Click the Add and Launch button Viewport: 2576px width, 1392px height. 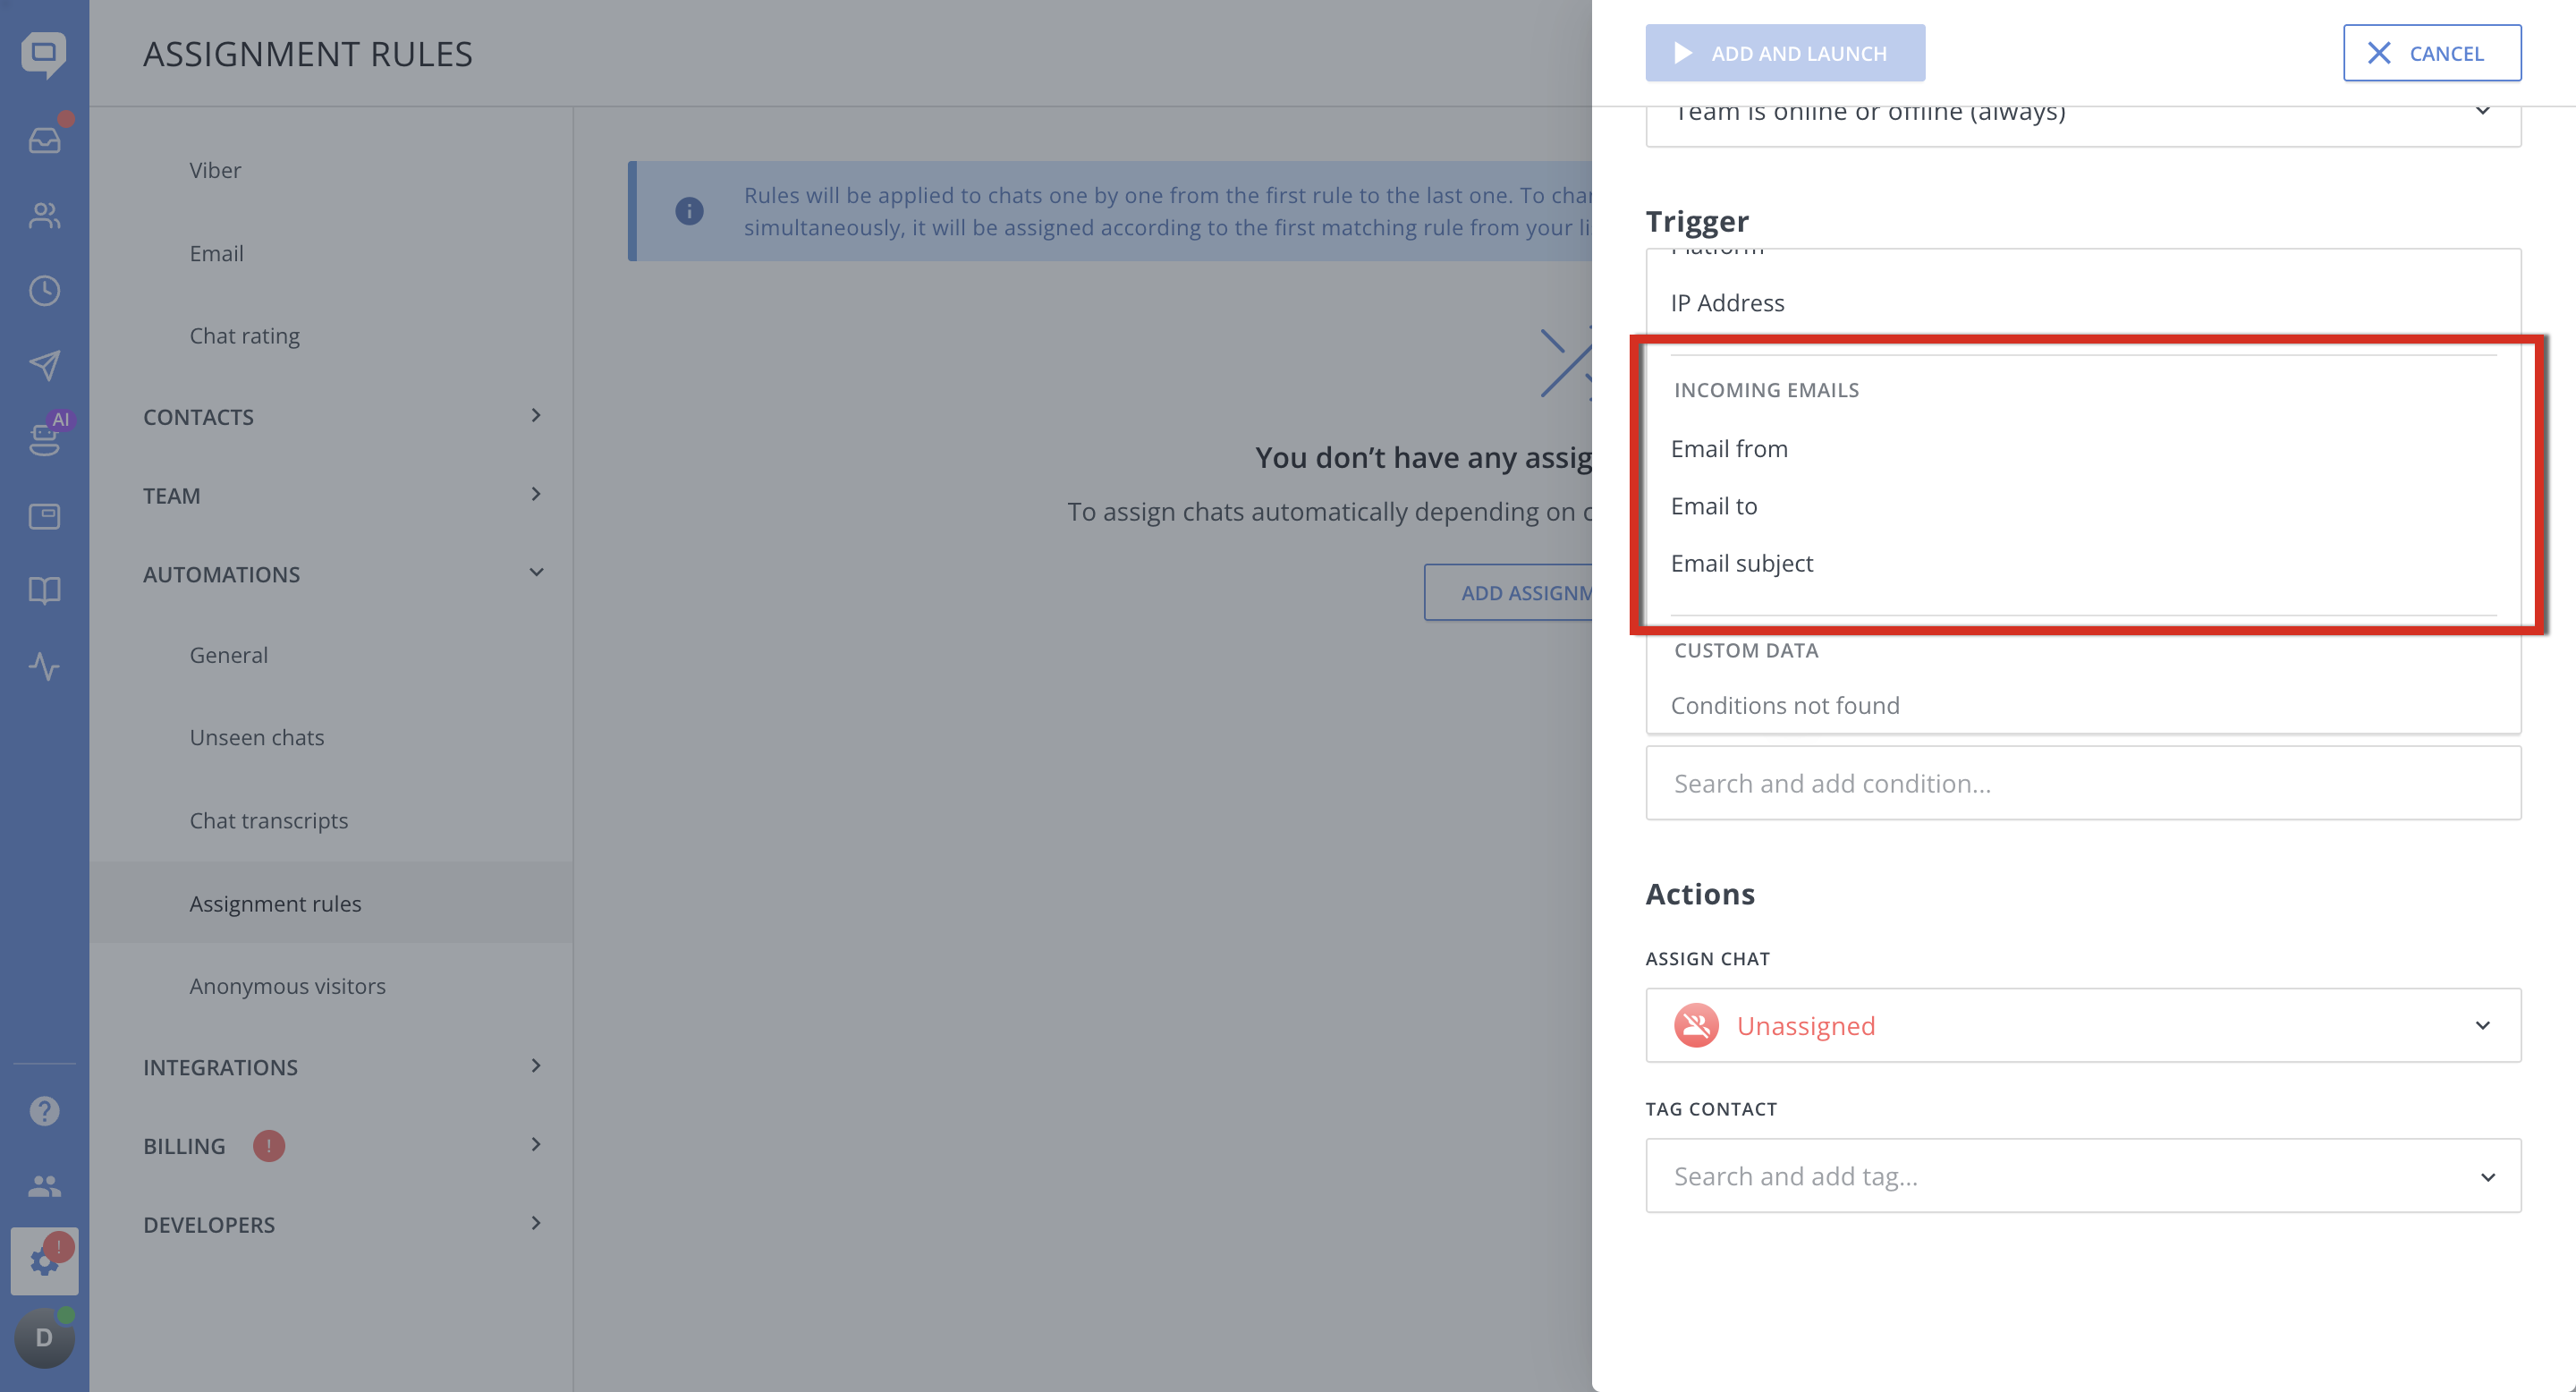click(x=1785, y=53)
